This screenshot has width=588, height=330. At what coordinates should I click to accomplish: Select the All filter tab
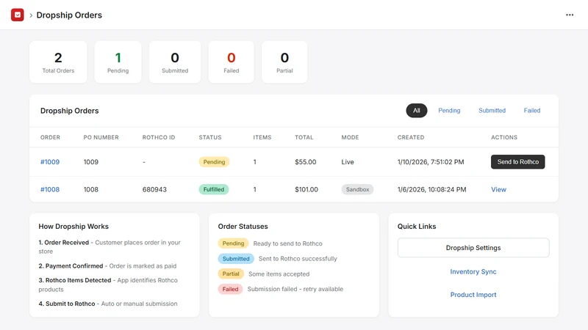click(x=417, y=111)
